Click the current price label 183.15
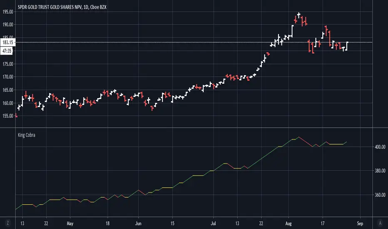 tap(8, 42)
